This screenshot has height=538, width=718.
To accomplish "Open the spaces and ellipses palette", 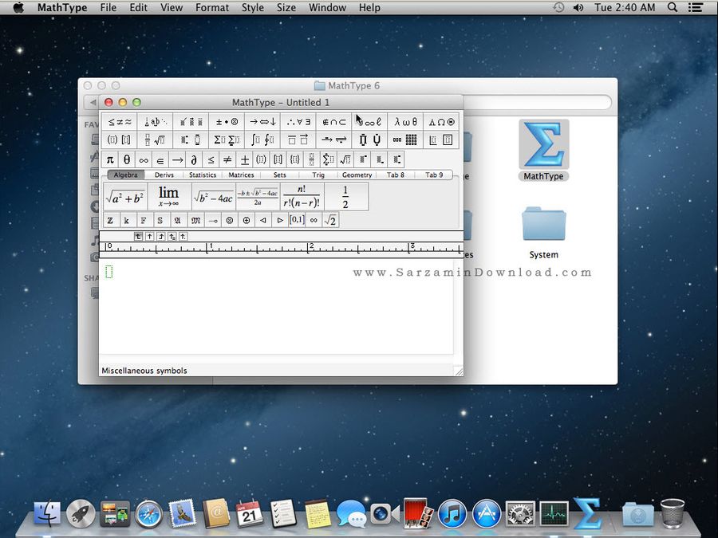I will pos(155,122).
